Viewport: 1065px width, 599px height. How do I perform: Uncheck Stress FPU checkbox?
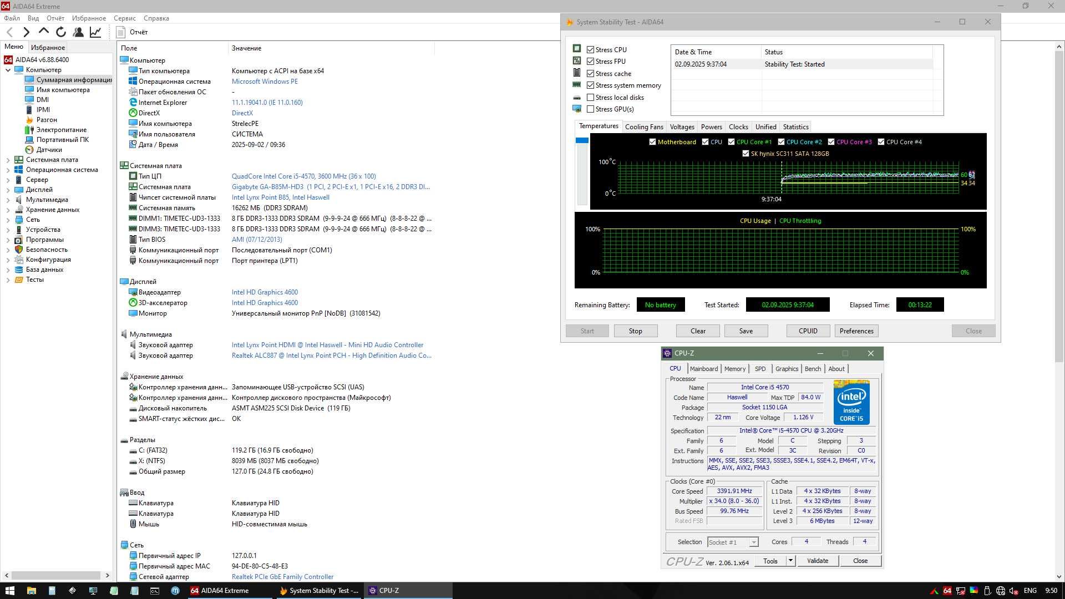pyautogui.click(x=591, y=62)
